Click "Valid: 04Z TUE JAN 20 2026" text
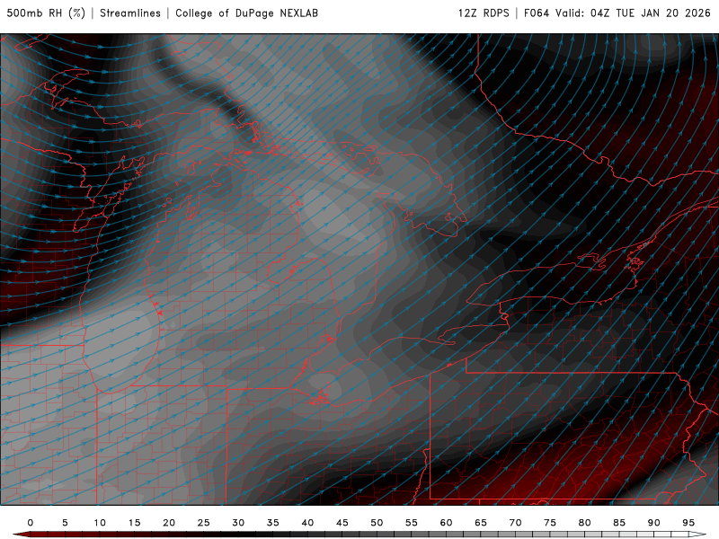Screen dimensions: 719x539 tap(634, 13)
